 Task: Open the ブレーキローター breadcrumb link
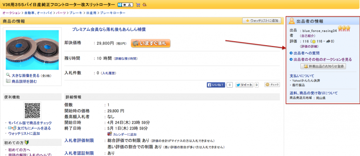point(113,13)
